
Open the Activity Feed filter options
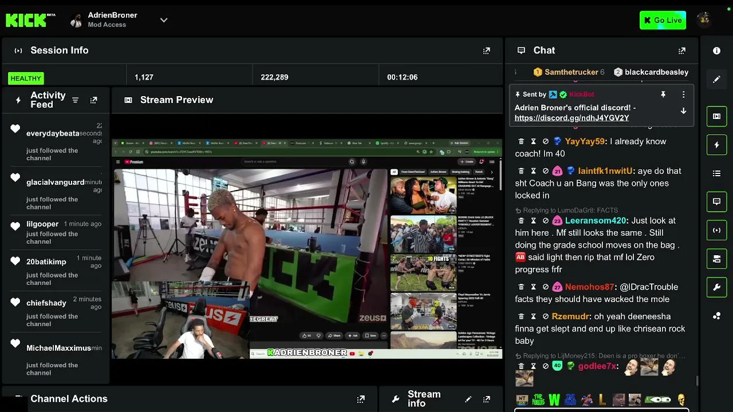pos(75,100)
